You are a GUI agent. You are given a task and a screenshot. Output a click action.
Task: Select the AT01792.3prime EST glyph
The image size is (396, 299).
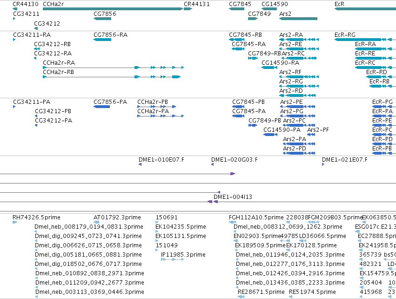(x=96, y=222)
